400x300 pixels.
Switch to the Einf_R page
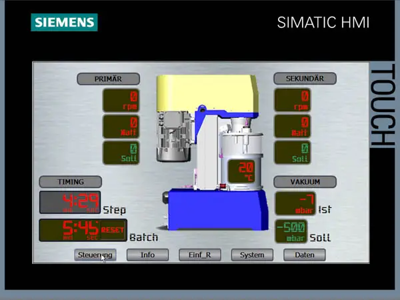pos(199,255)
